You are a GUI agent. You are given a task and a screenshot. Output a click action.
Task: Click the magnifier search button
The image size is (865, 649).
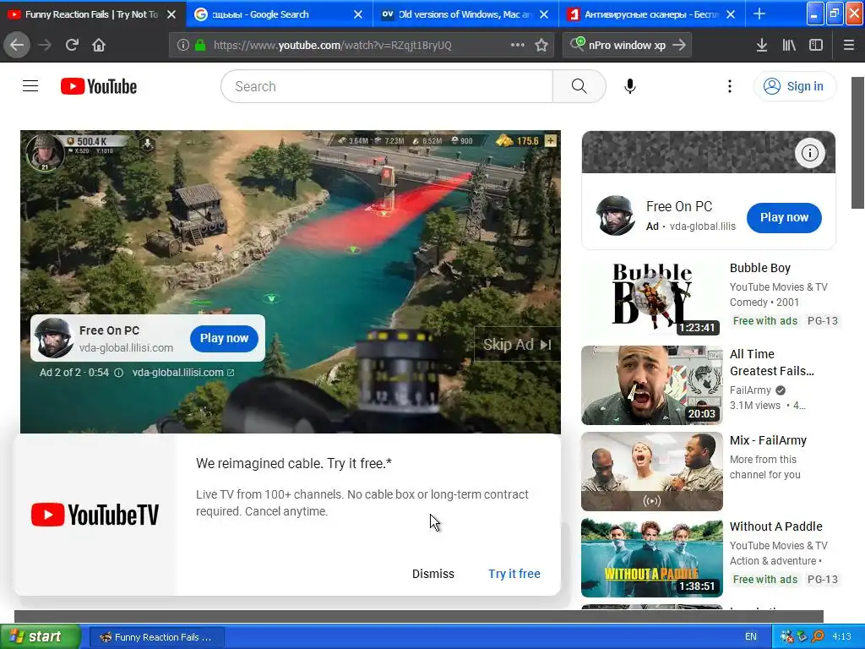click(579, 86)
